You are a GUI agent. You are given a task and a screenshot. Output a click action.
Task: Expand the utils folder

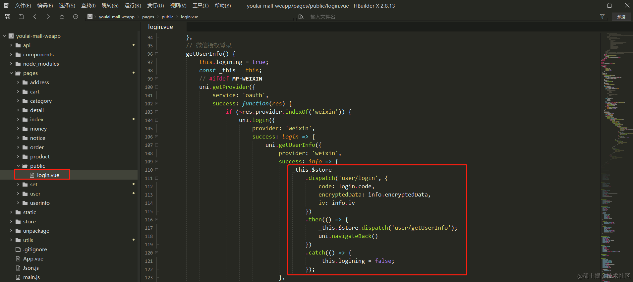(11, 240)
